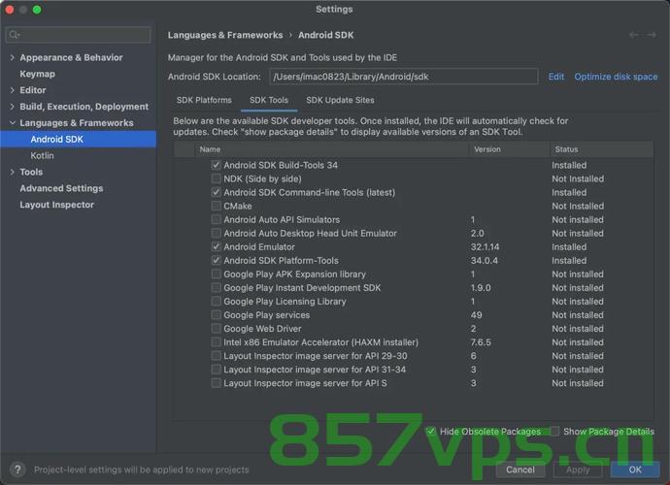Screen dimensions: 670x485
Task: Check Android Auto Desktop Head Unit Emulator
Action: coord(217,233)
